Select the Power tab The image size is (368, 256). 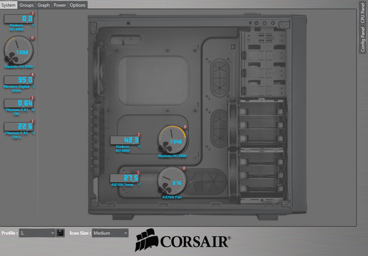(x=60, y=5)
